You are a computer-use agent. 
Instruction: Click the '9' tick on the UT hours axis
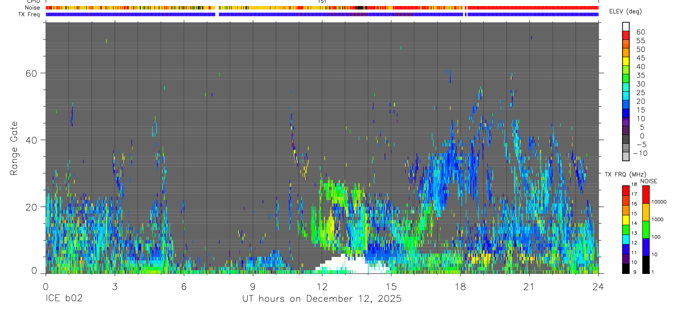(x=253, y=286)
